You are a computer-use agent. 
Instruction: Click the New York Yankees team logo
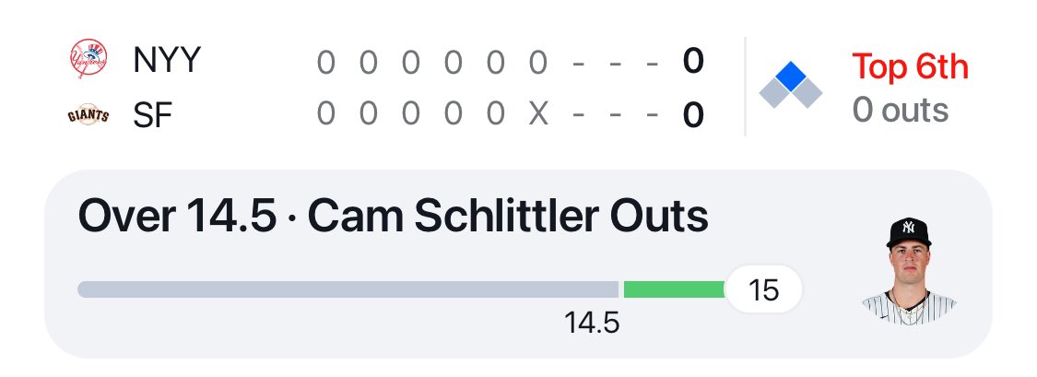point(88,61)
